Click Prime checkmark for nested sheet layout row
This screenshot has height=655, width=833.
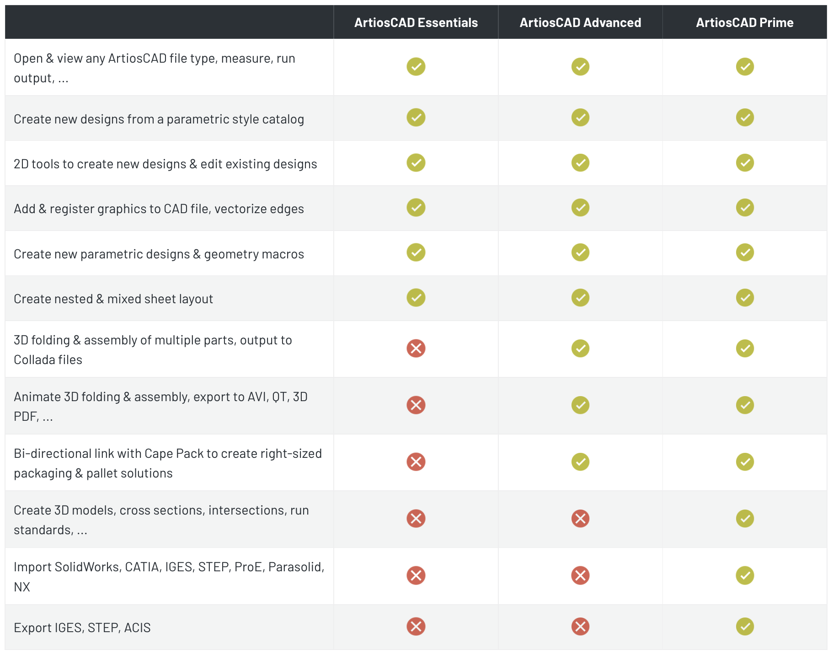(745, 298)
